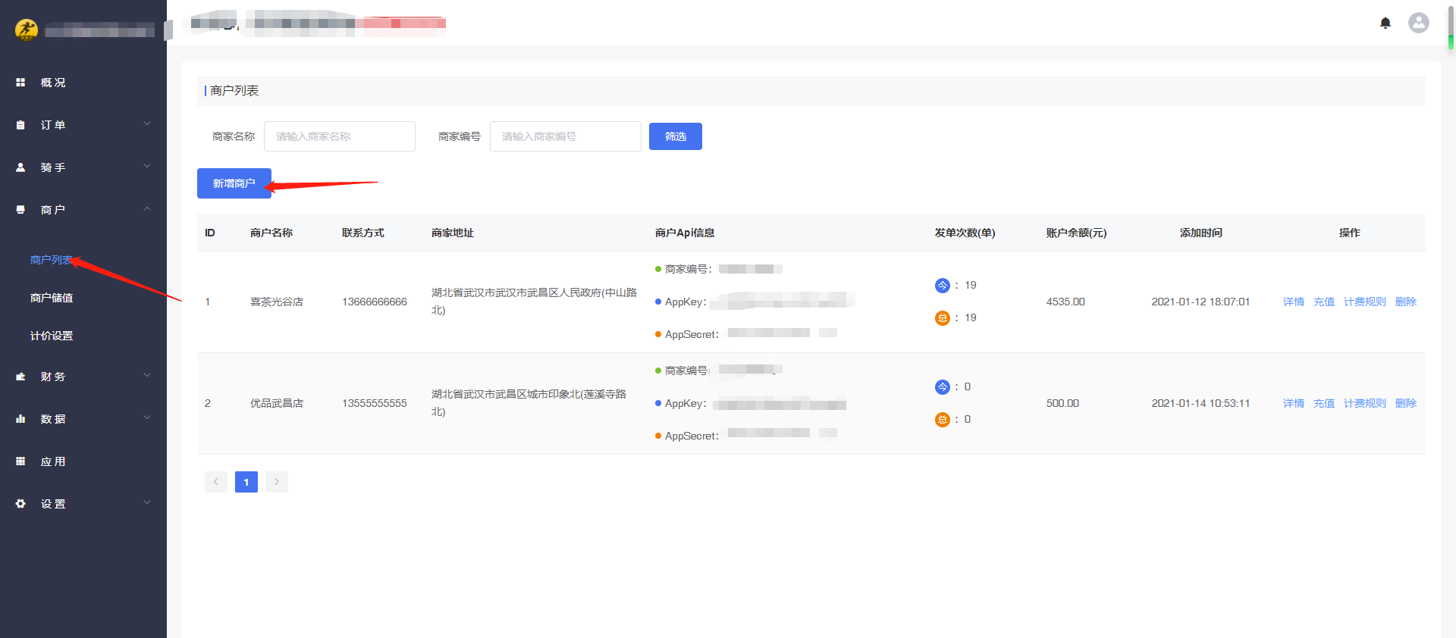1456x638 pixels.
Task: Click the 财务 finance icon
Action: click(20, 377)
